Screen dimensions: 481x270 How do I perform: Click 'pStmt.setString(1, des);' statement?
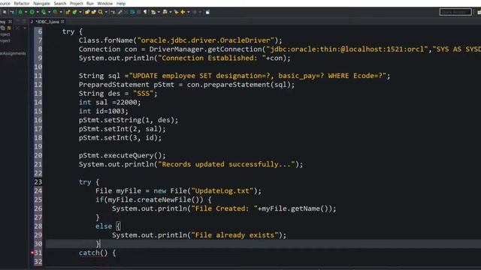129,120
